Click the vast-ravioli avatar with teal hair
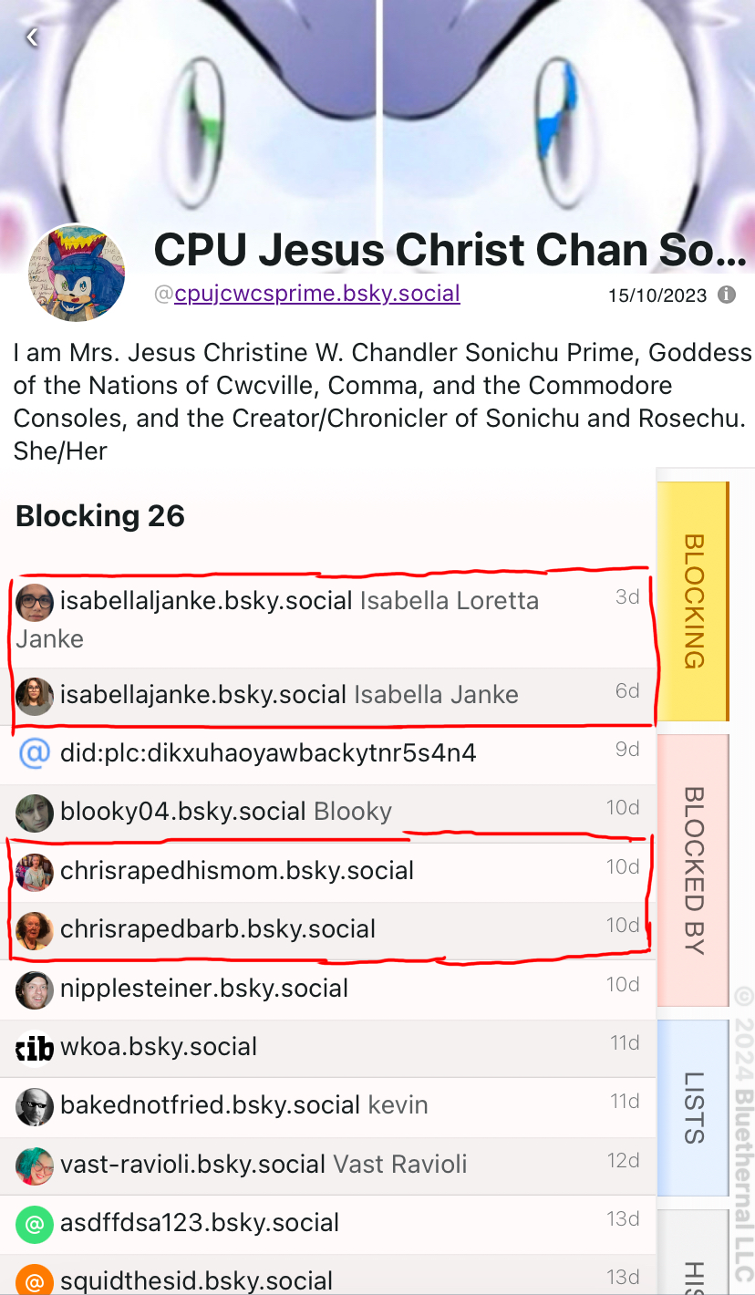This screenshot has height=1295, width=755. pyautogui.click(x=35, y=1165)
